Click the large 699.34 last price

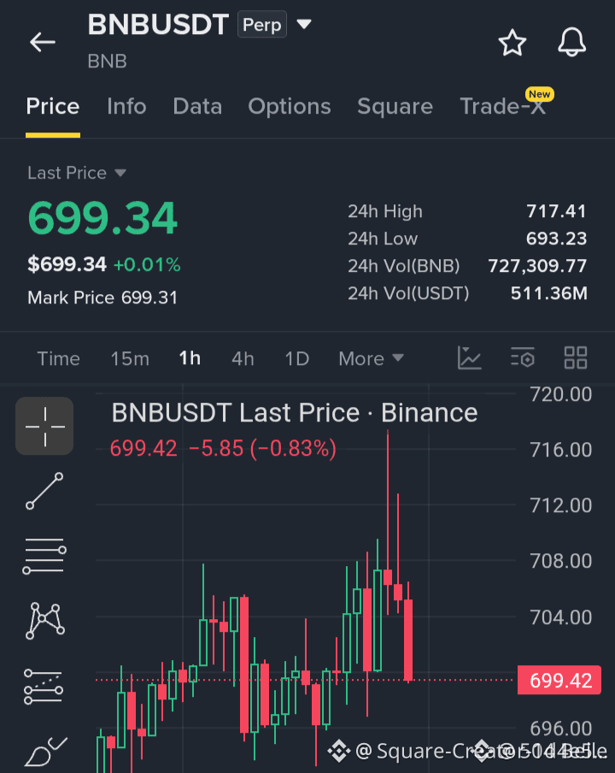102,218
